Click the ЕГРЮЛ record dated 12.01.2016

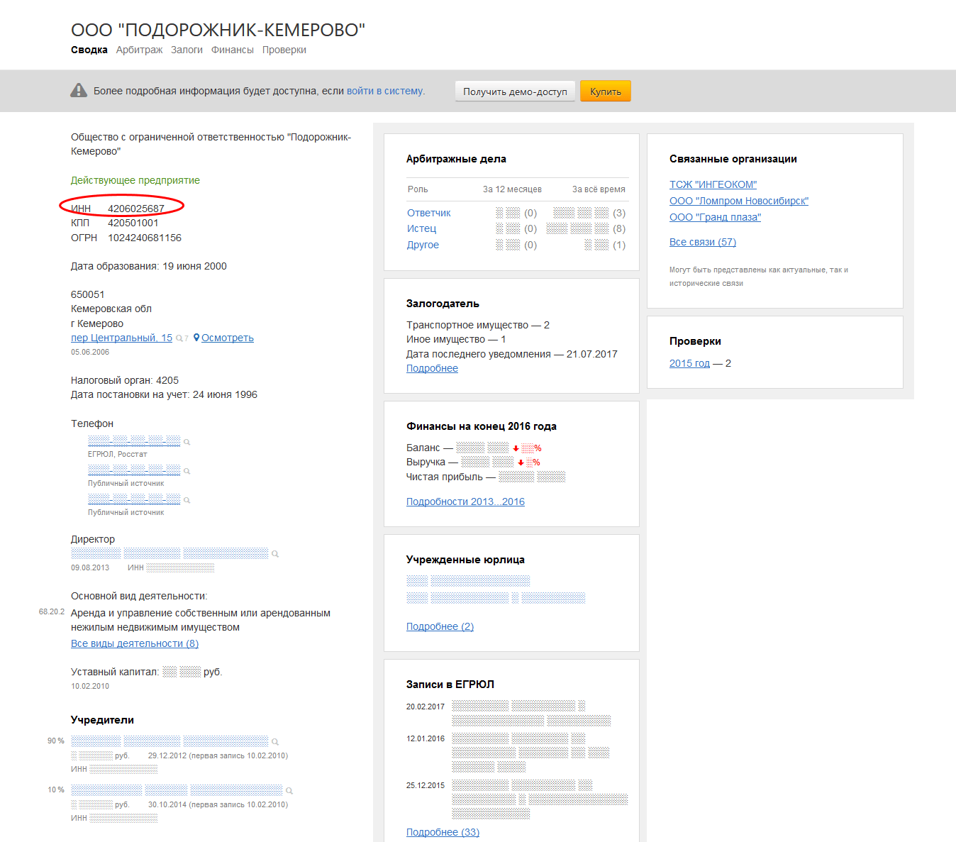coord(531,753)
